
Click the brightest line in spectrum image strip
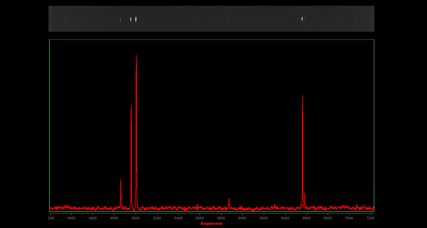[136, 19]
